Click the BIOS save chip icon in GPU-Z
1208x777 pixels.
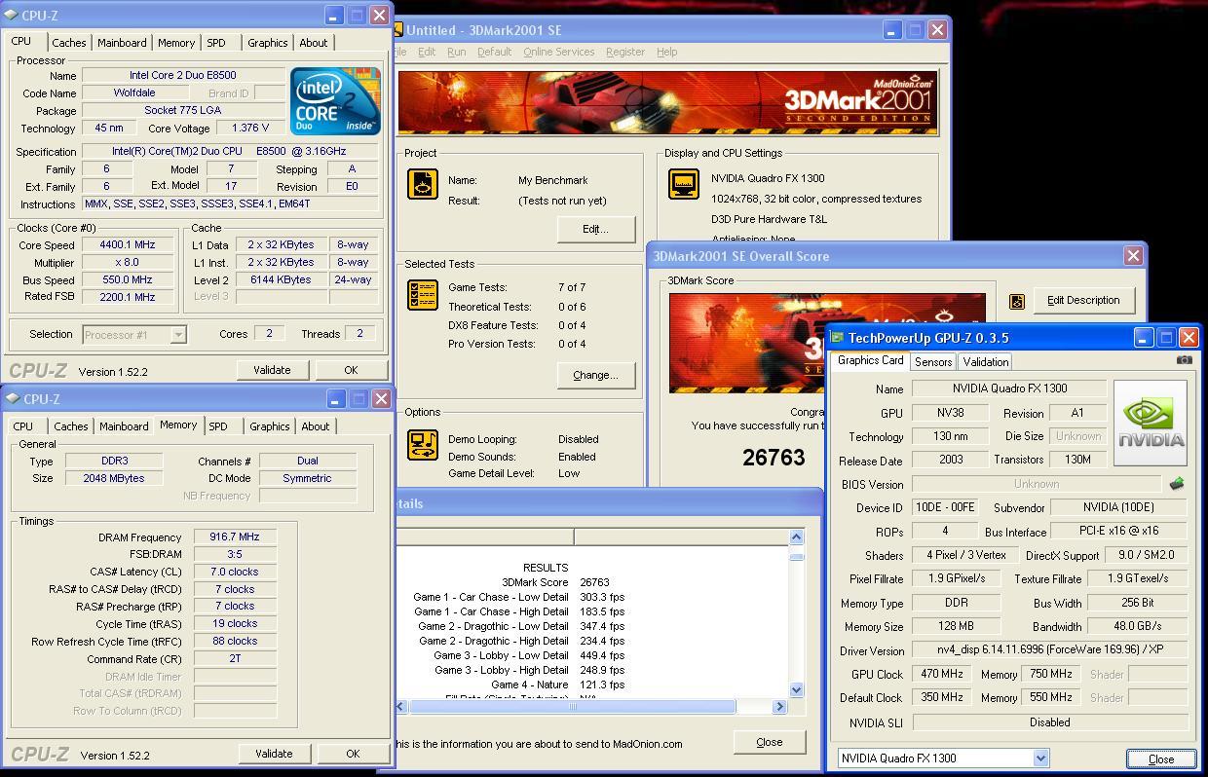[1177, 484]
